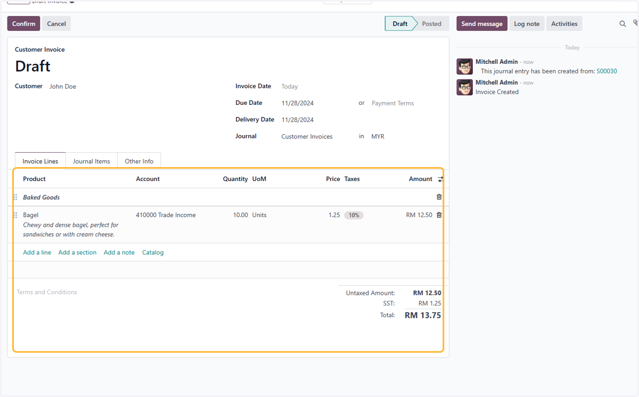Select the Draft status stage
This screenshot has width=639, height=397.
400,23
